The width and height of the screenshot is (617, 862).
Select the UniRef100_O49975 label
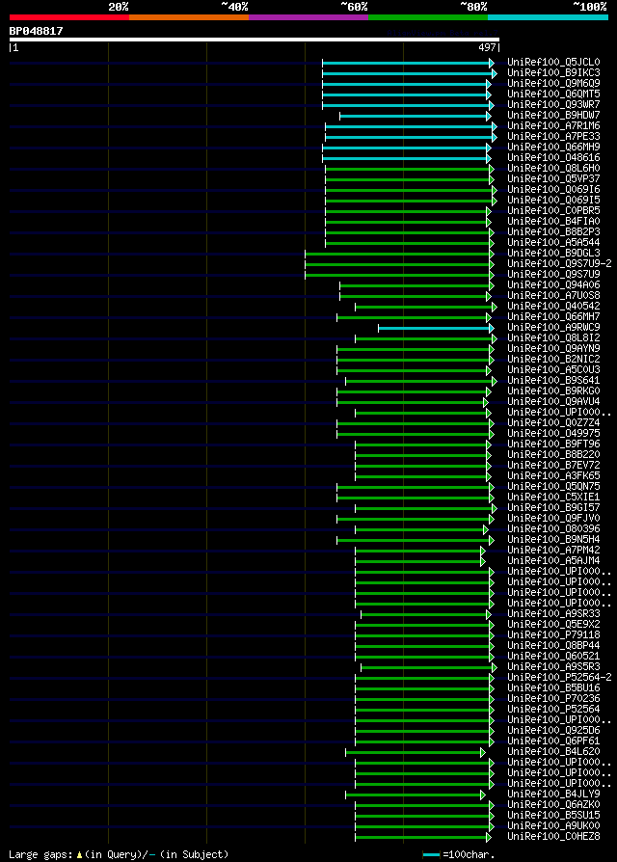(553, 433)
